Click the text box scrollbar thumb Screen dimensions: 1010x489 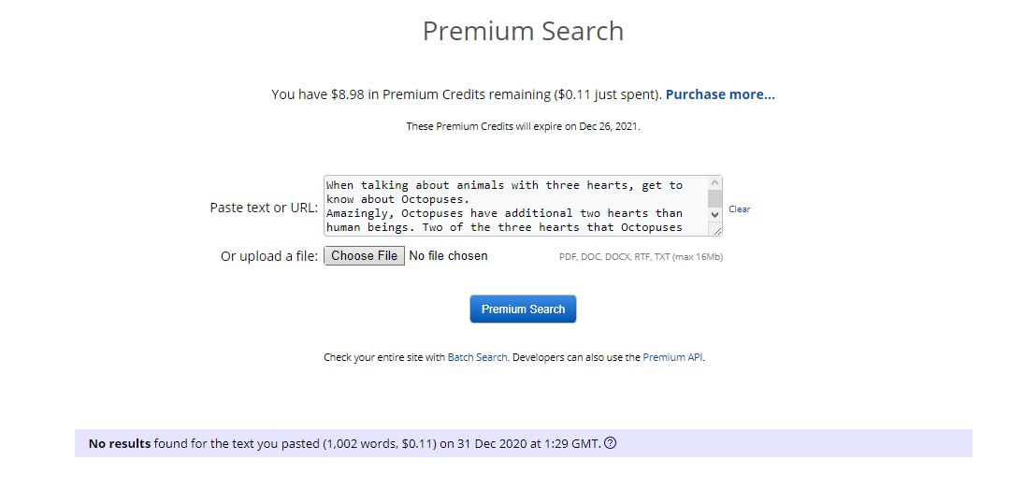pyautogui.click(x=715, y=198)
